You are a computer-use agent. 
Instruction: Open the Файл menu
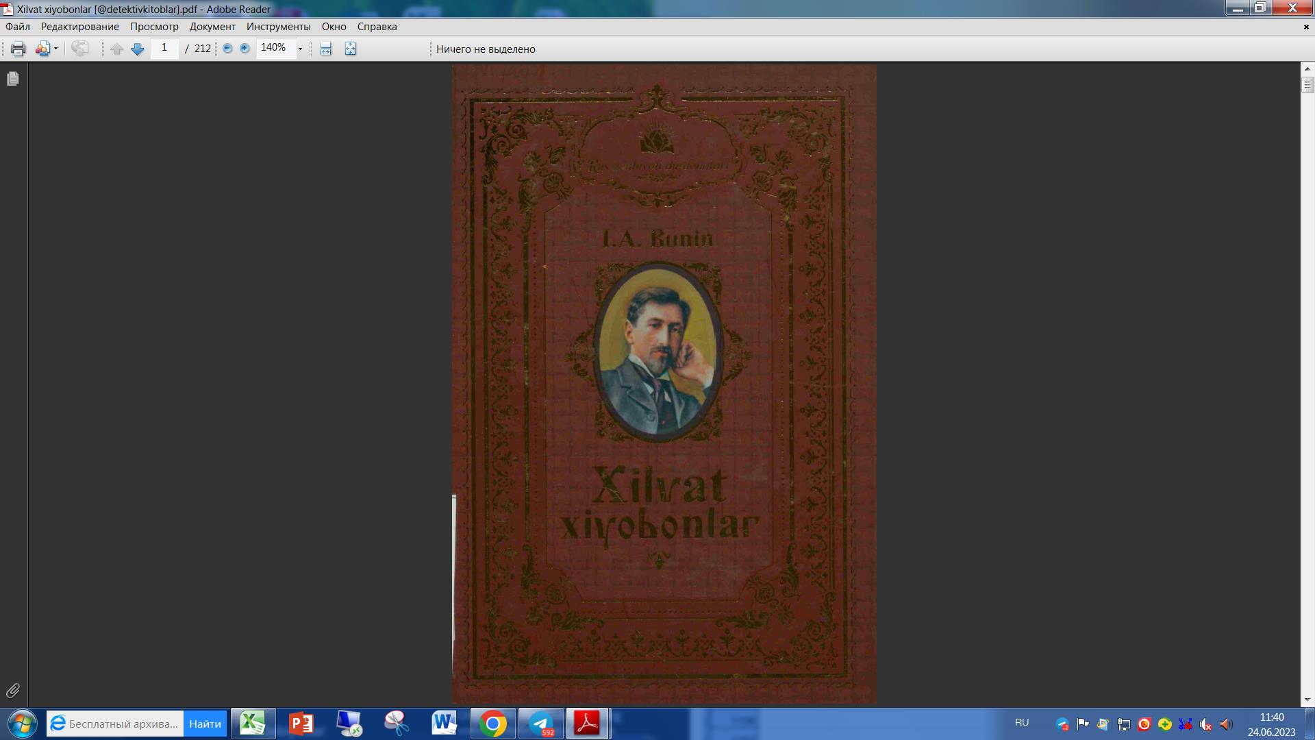click(x=18, y=27)
